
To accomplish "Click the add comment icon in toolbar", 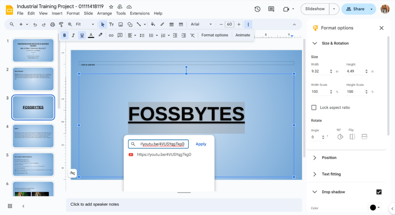I will (120, 35).
